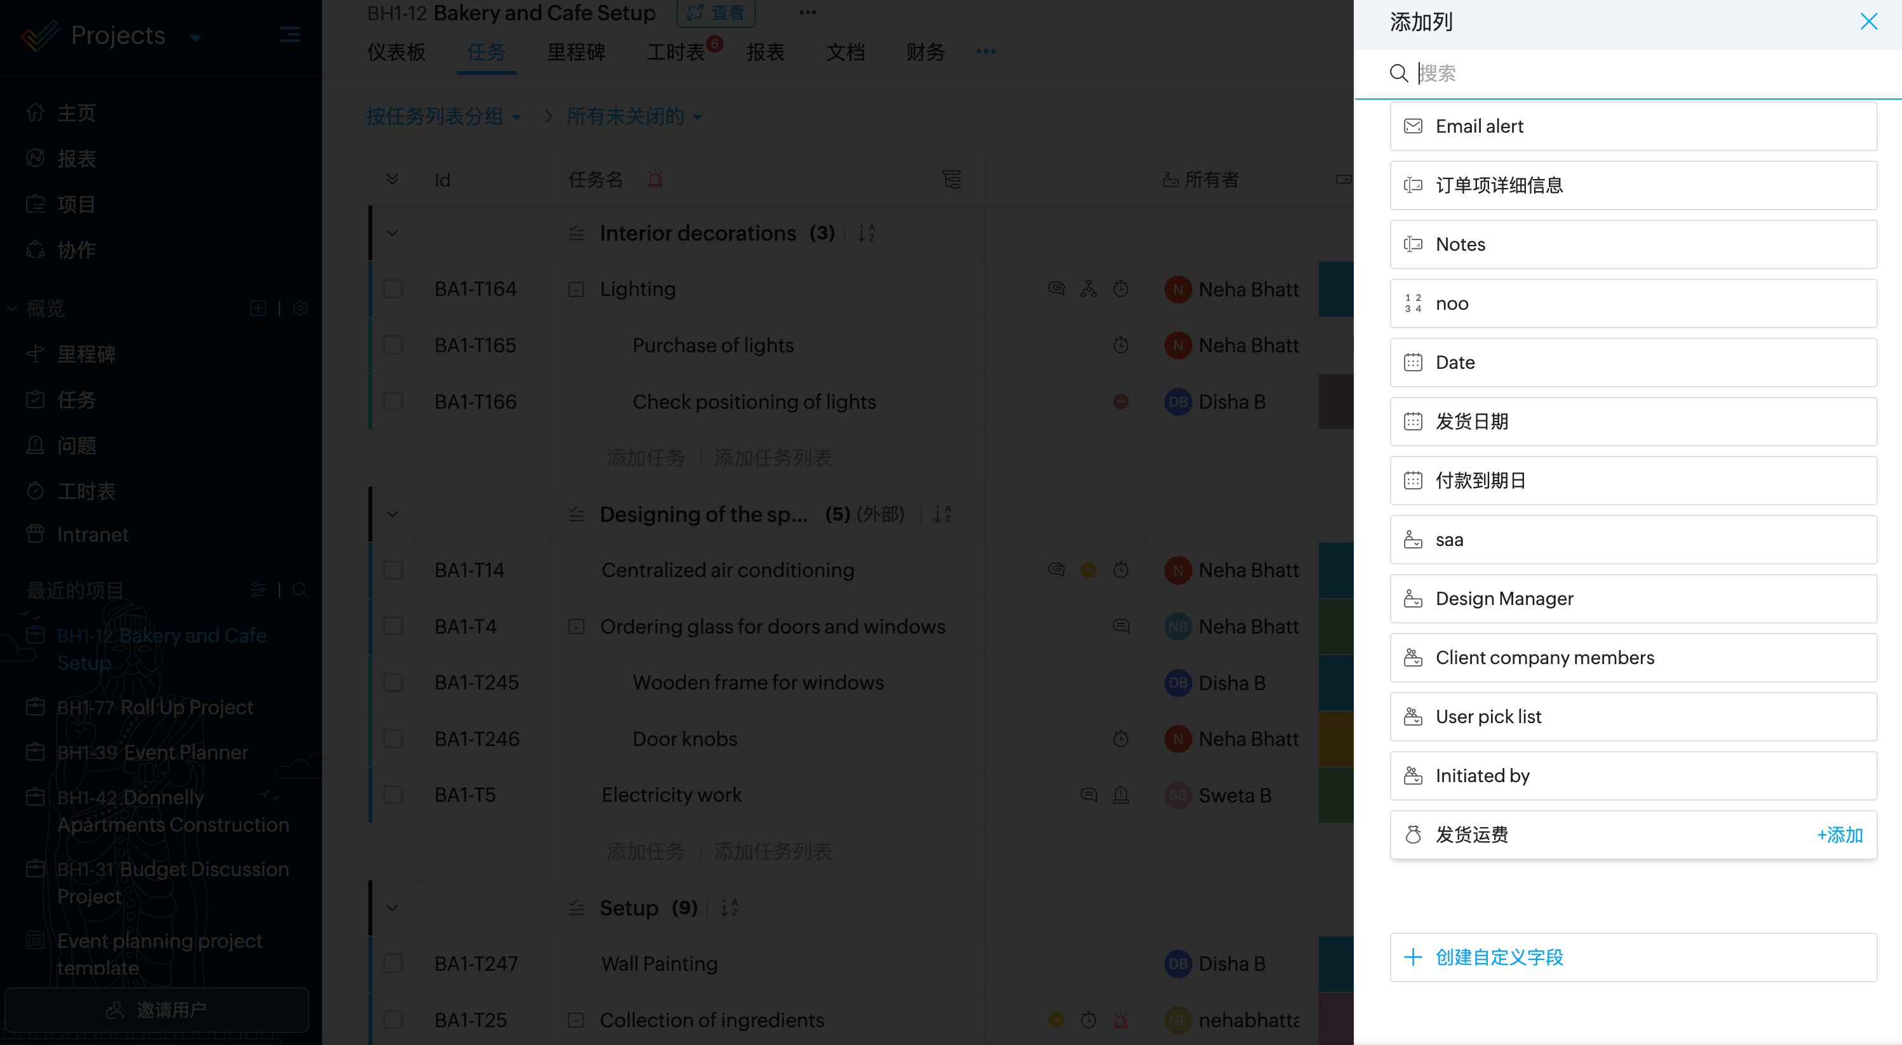The height and width of the screenshot is (1045, 1902).
Task: Expand the 所有未关闭的 filter dropdown
Action: click(x=633, y=117)
